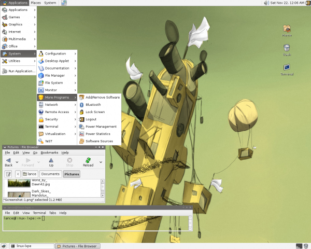Select the File Manager cube icon
The height and width of the screenshot is (249, 311).
pos(41,75)
